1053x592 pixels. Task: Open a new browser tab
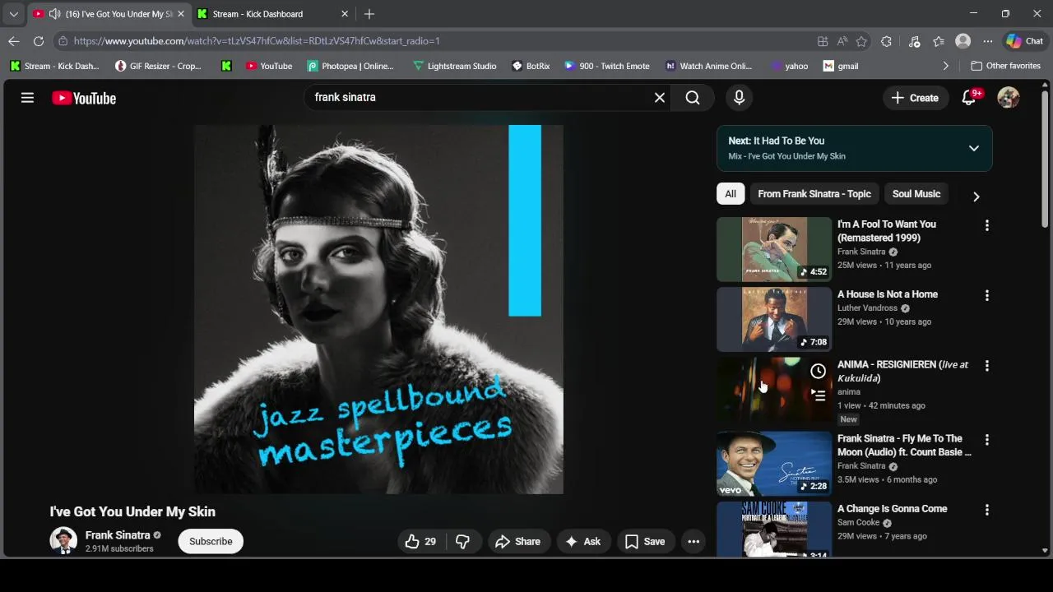[x=369, y=14]
